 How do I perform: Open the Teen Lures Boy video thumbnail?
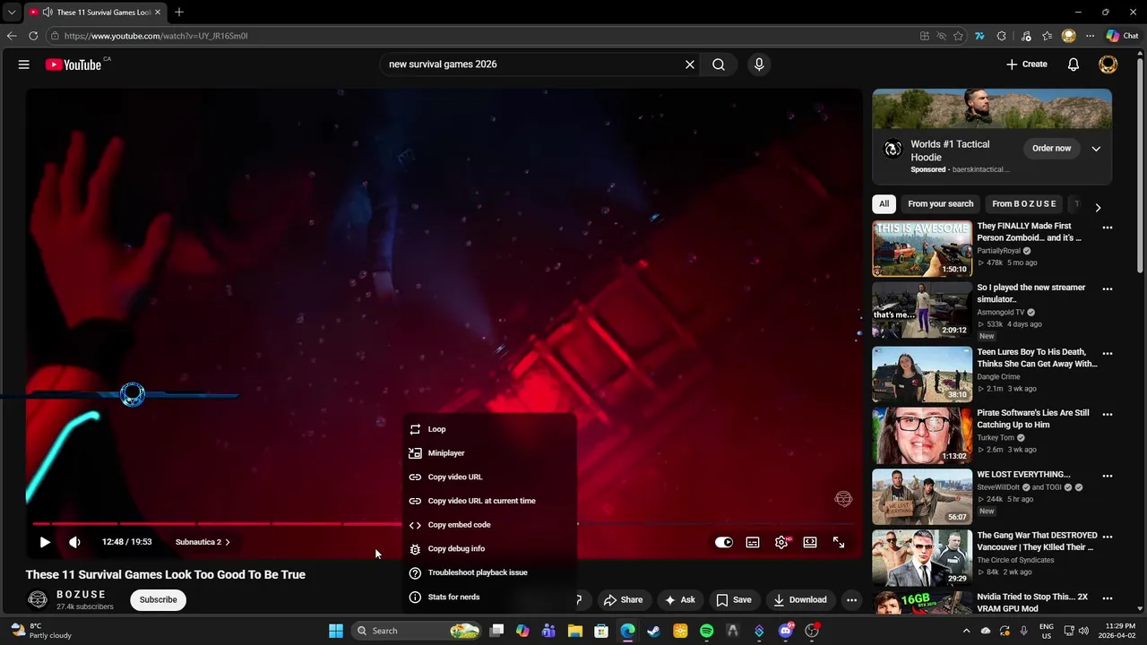(x=922, y=374)
